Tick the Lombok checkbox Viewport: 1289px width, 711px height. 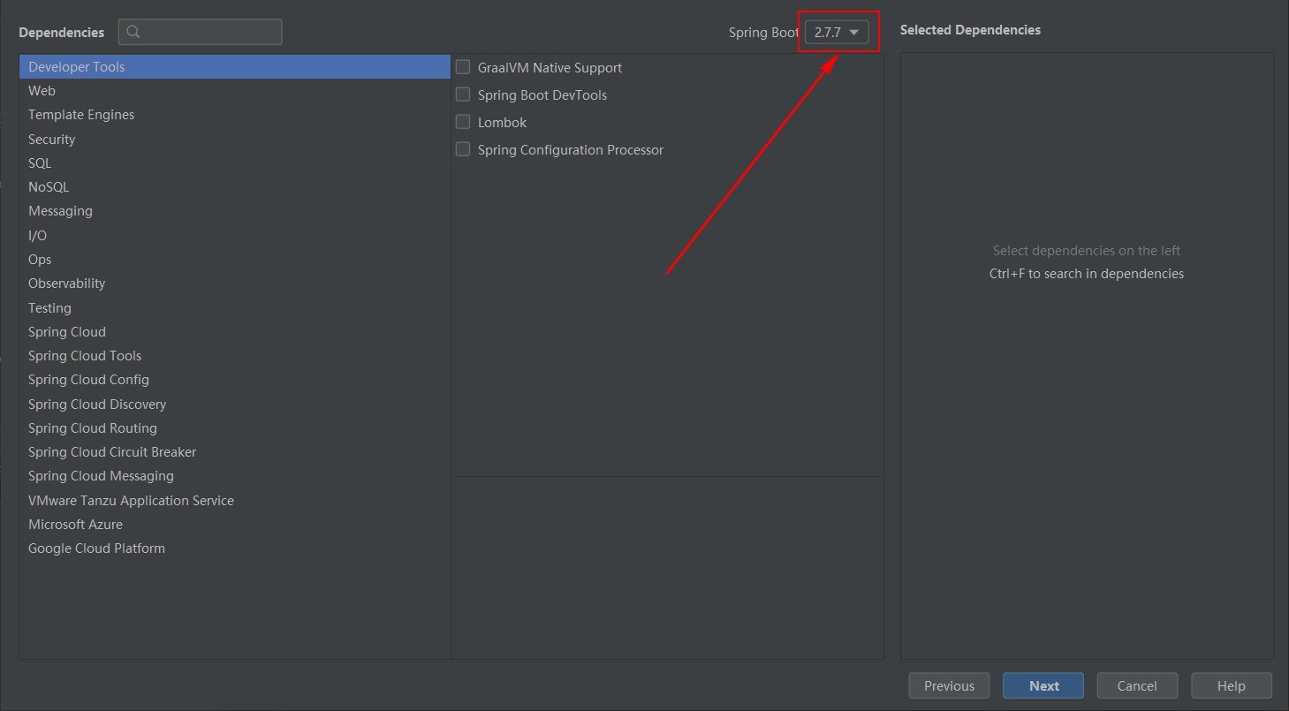463,122
